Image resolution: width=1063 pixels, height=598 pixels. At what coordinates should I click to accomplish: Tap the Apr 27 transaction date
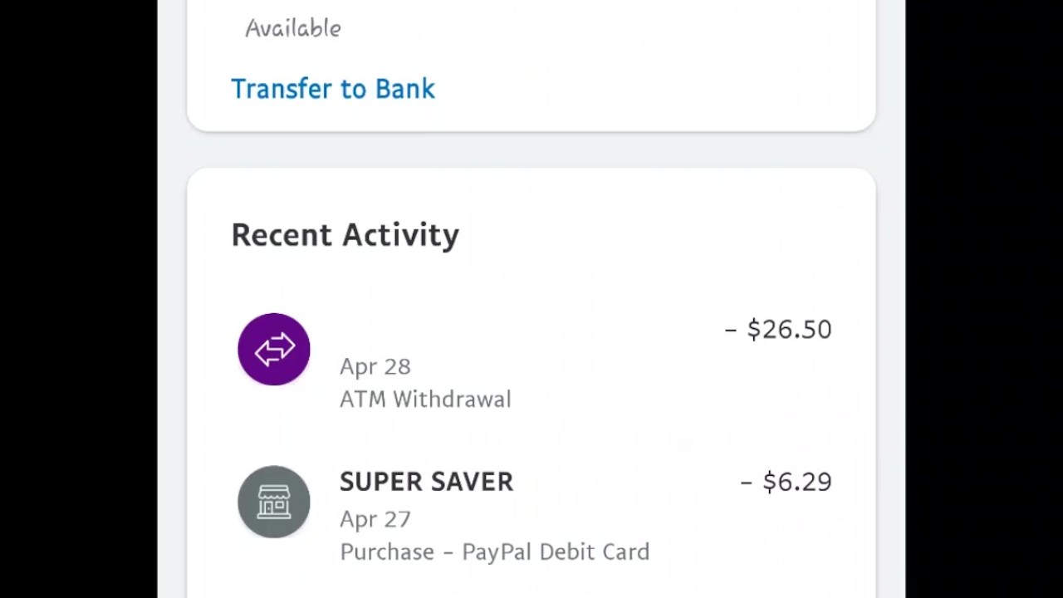click(375, 519)
